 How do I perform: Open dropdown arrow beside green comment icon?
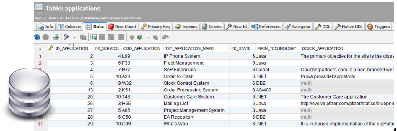pos(148,37)
